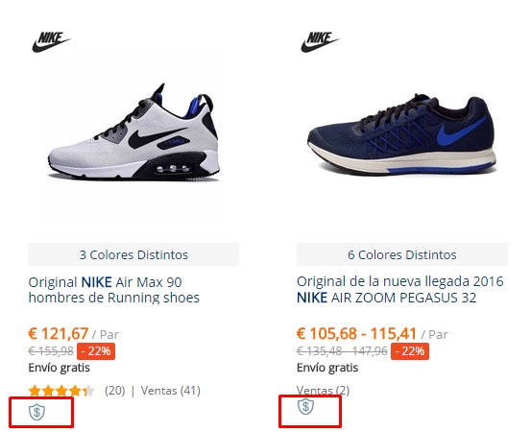Screen dimensions: 531x432
Task: Click Nike logo above white Air Max shoe
Action: (51, 42)
